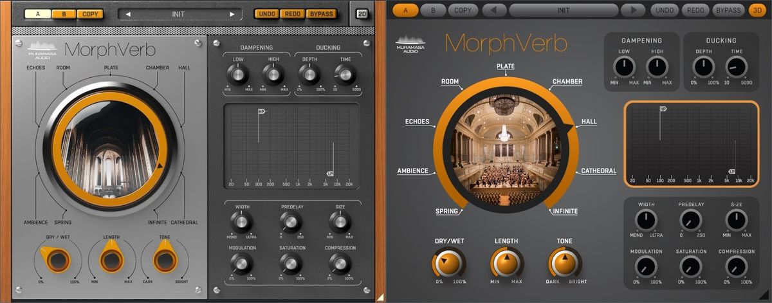Click orange TONE knob in left view
The image size is (772, 303).
pos(165,259)
